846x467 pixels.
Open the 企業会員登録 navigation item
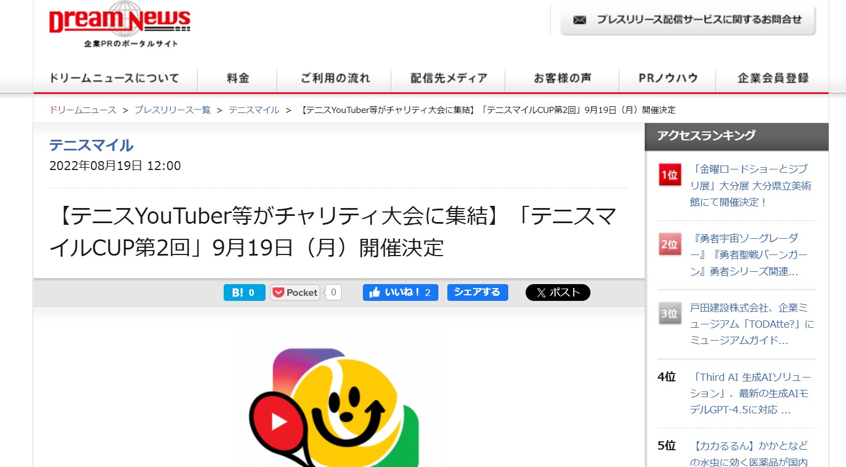click(772, 78)
